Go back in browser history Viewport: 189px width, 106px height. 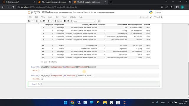[x=3, y=7]
